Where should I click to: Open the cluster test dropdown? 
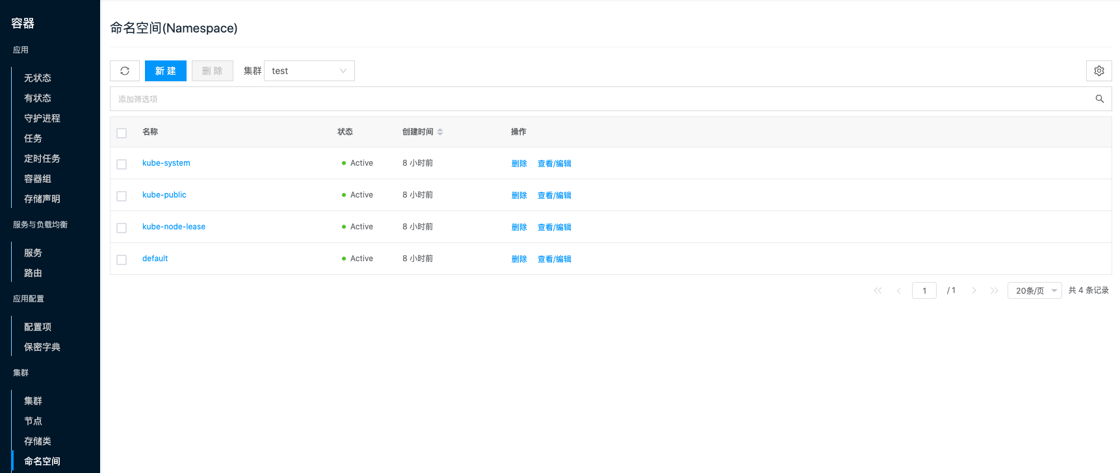(x=309, y=71)
